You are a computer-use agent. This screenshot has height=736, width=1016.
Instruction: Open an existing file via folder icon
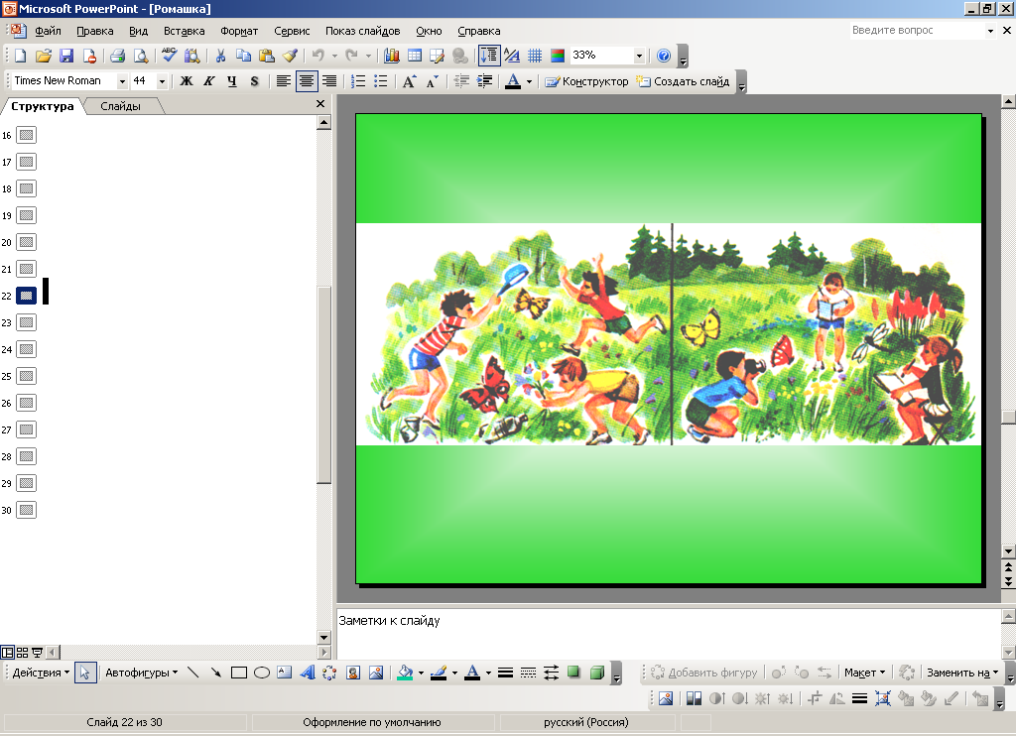point(43,56)
